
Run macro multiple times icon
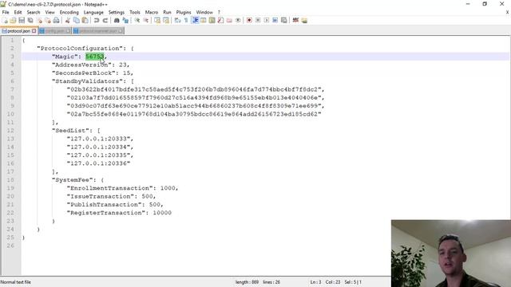tap(275, 20)
